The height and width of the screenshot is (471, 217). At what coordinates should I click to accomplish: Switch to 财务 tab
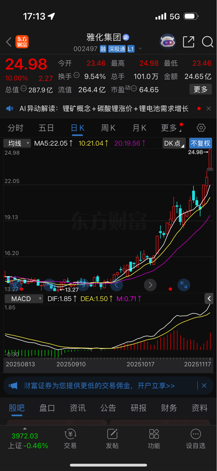tap(169, 408)
